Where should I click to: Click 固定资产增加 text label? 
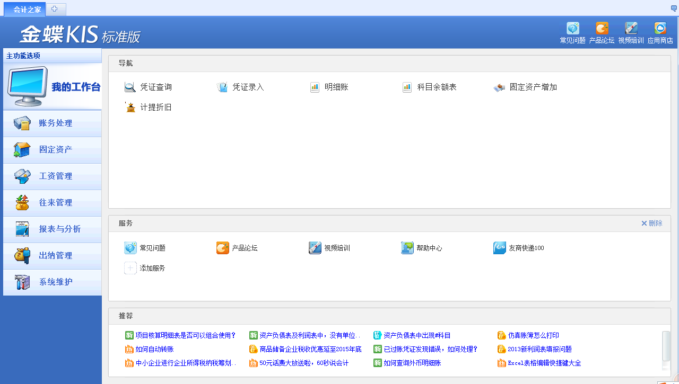533,87
